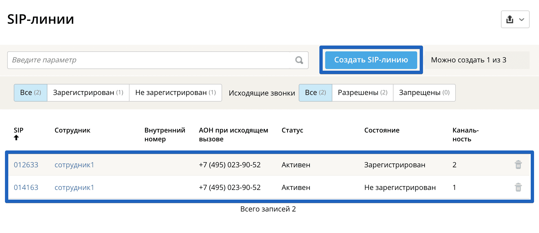Click the magnifier search icon
Viewport: 539px width, 233px height.
coord(299,60)
